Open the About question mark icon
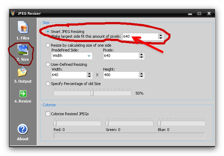The width and height of the screenshot is (224, 156). (23, 129)
